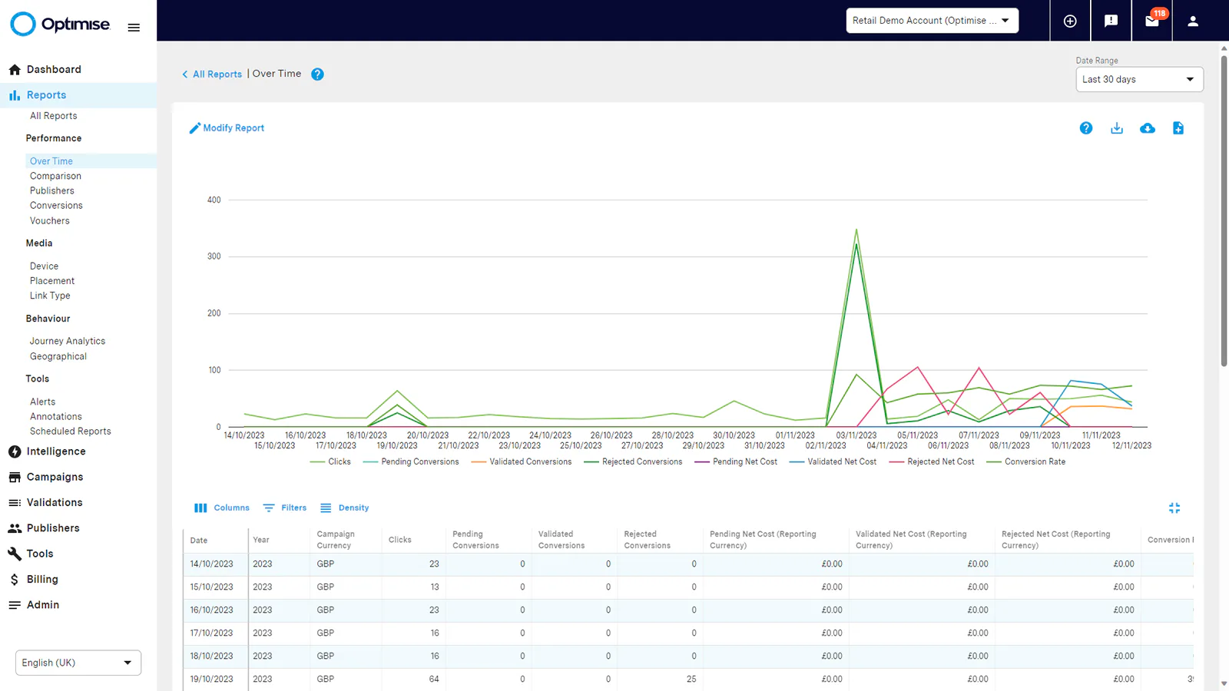Click the add-plus circle icon in header

1070,21
